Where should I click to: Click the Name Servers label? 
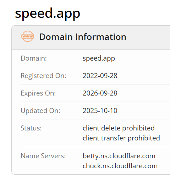tap(43, 156)
